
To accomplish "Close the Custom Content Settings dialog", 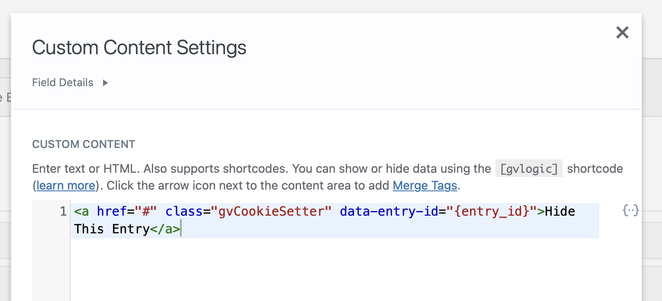I will [622, 32].
